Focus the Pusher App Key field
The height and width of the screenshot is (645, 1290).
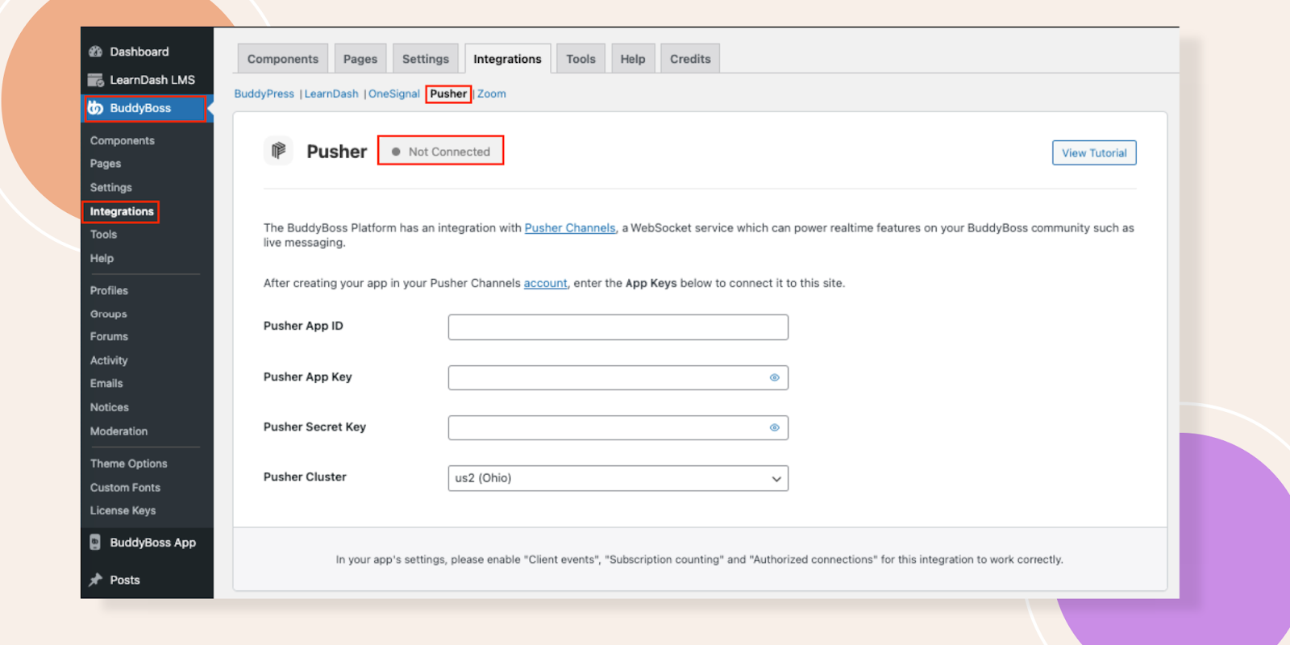618,377
